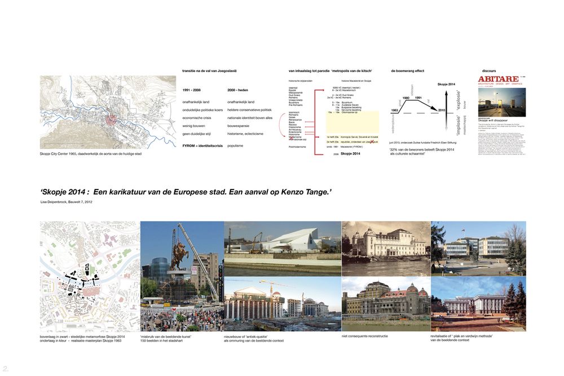Click the '1980' label on the graph

coord(406,98)
